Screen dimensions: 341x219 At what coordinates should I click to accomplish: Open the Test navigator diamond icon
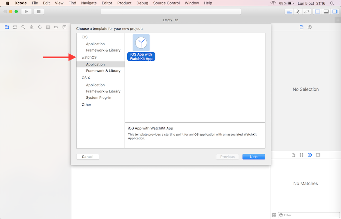pos(40,27)
